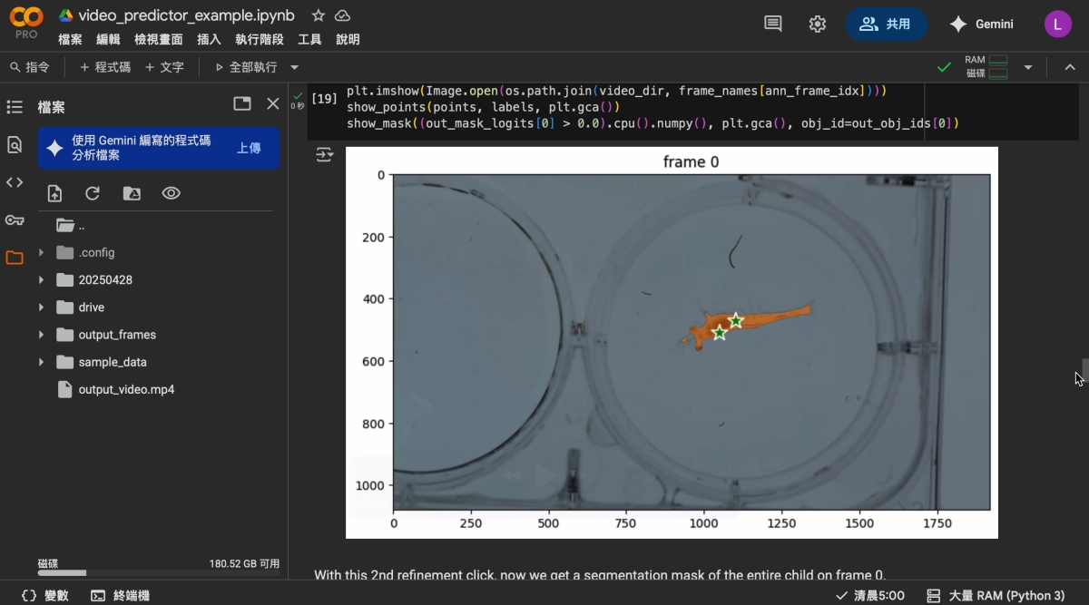Open the run all dropdown arrow
Viewport: 1089px width, 605px height.
pos(295,67)
